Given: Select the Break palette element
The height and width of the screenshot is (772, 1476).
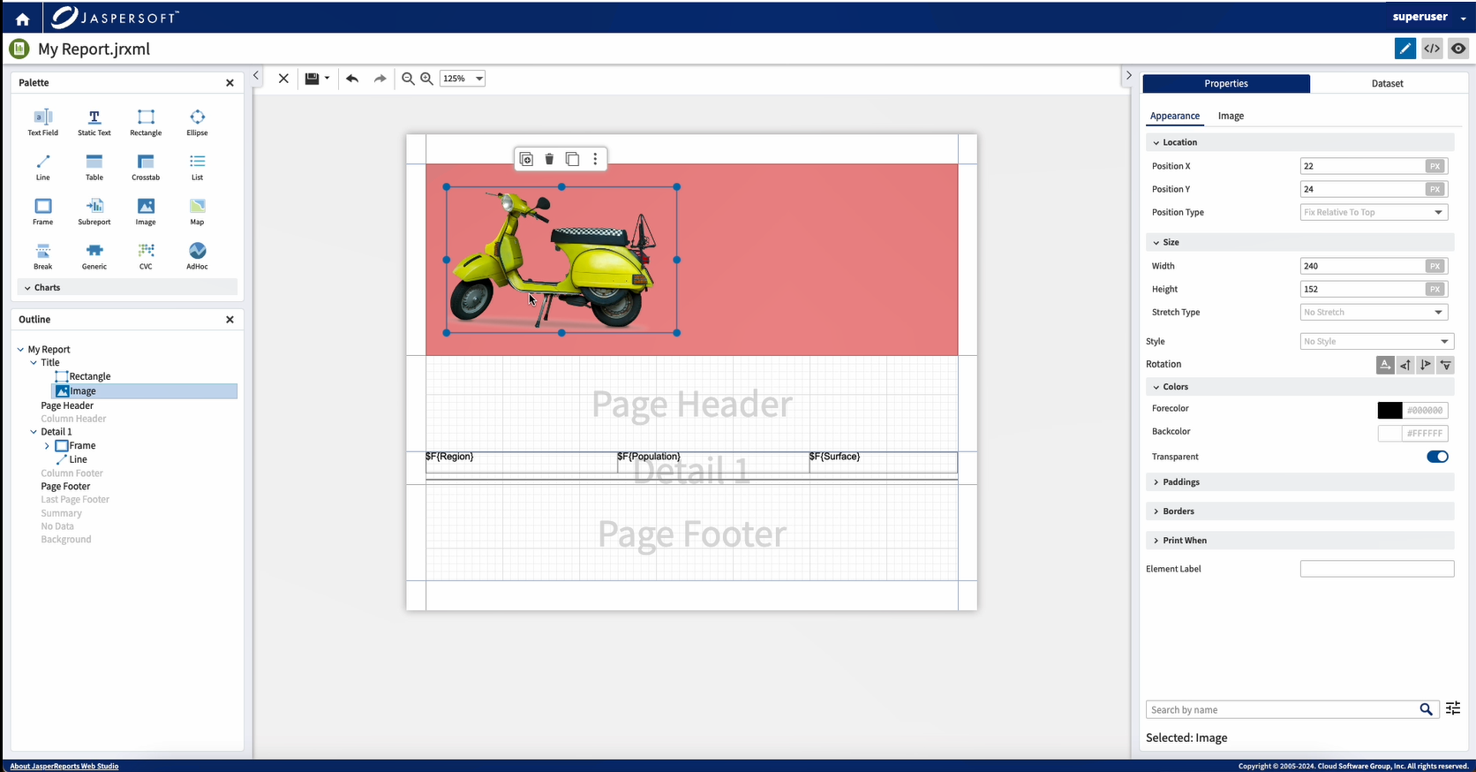Looking at the screenshot, I should pyautogui.click(x=42, y=256).
